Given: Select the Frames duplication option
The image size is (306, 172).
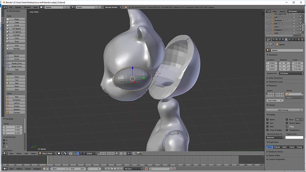Looking at the screenshot, I should (277, 147).
